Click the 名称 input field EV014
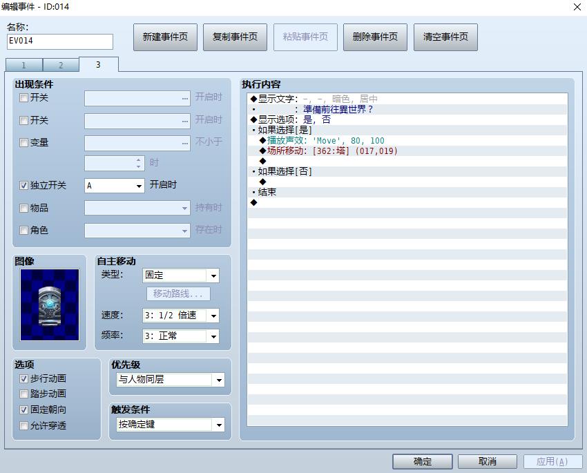This screenshot has width=587, height=473. pyautogui.click(x=60, y=41)
